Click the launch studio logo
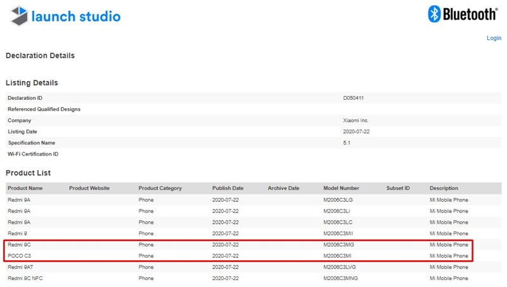Screen dimensions: 507x287 (65, 16)
